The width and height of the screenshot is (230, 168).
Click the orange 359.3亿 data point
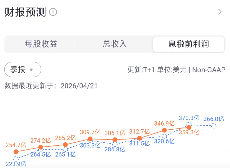tap(189, 127)
